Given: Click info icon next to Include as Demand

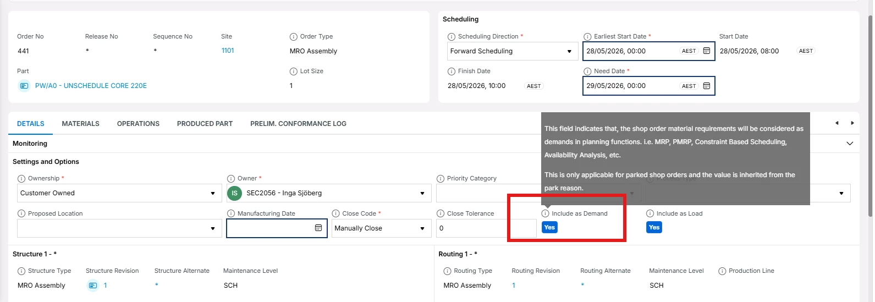Looking at the screenshot, I should tap(546, 214).
